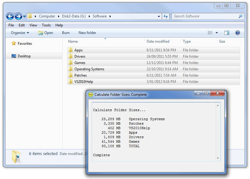250x179 pixels.
Task: Select Desktop in the navigation pane
Action: (x=24, y=56)
